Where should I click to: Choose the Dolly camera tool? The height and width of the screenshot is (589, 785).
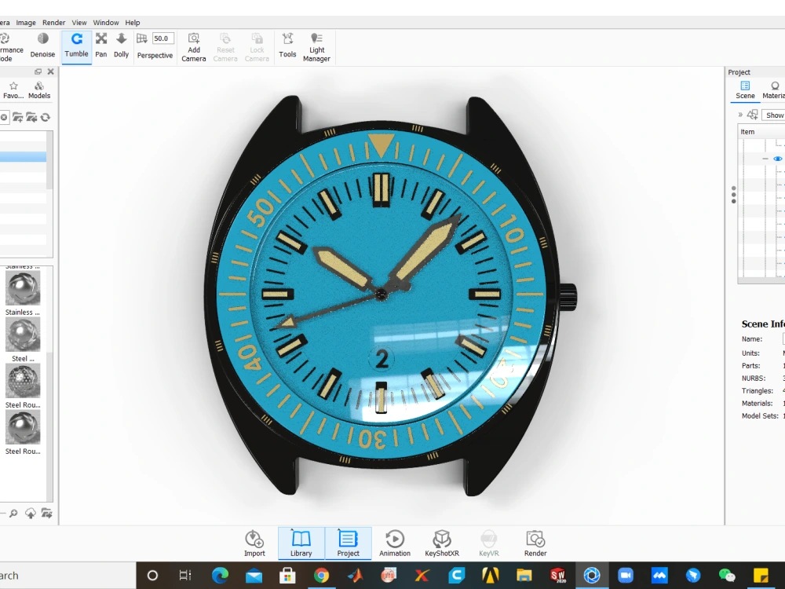pyautogui.click(x=121, y=46)
